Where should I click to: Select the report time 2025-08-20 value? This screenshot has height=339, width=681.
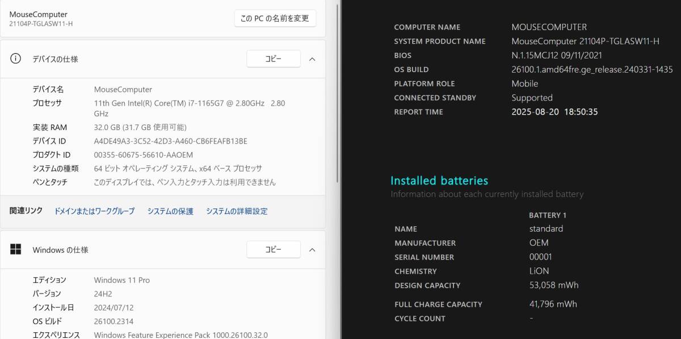[554, 112]
